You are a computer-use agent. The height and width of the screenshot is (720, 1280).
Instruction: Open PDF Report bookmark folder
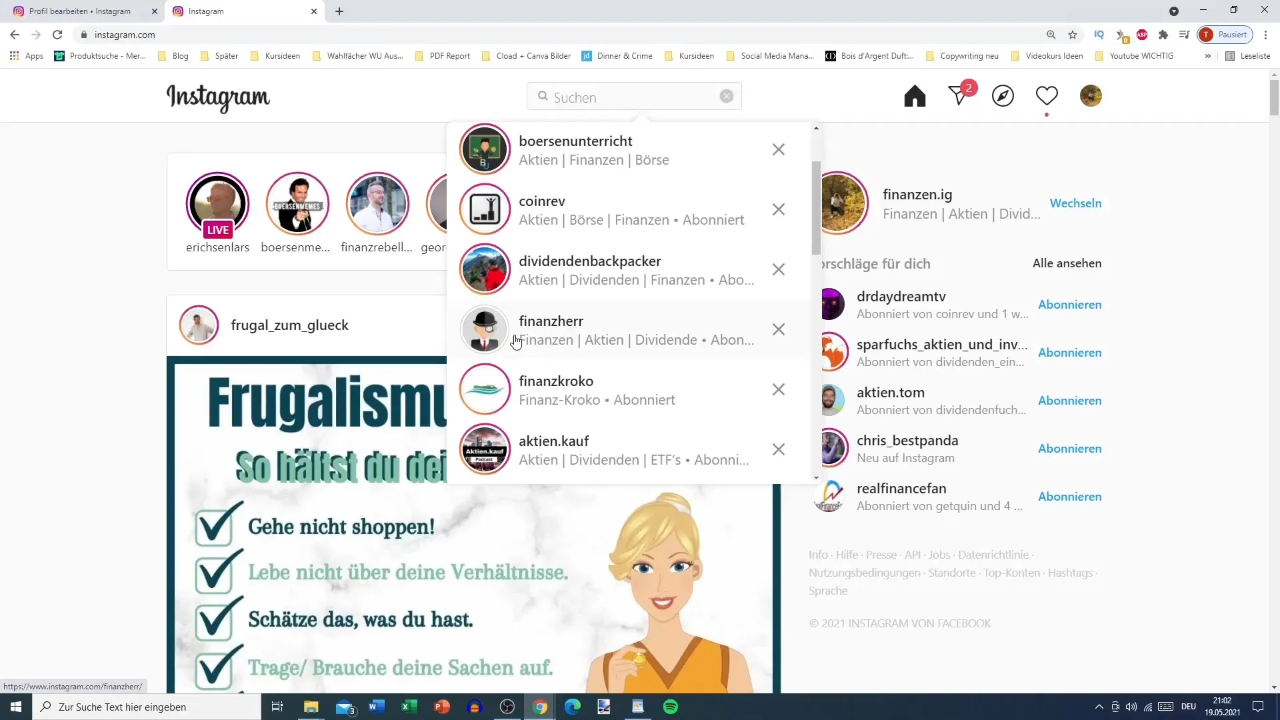pyautogui.click(x=443, y=56)
